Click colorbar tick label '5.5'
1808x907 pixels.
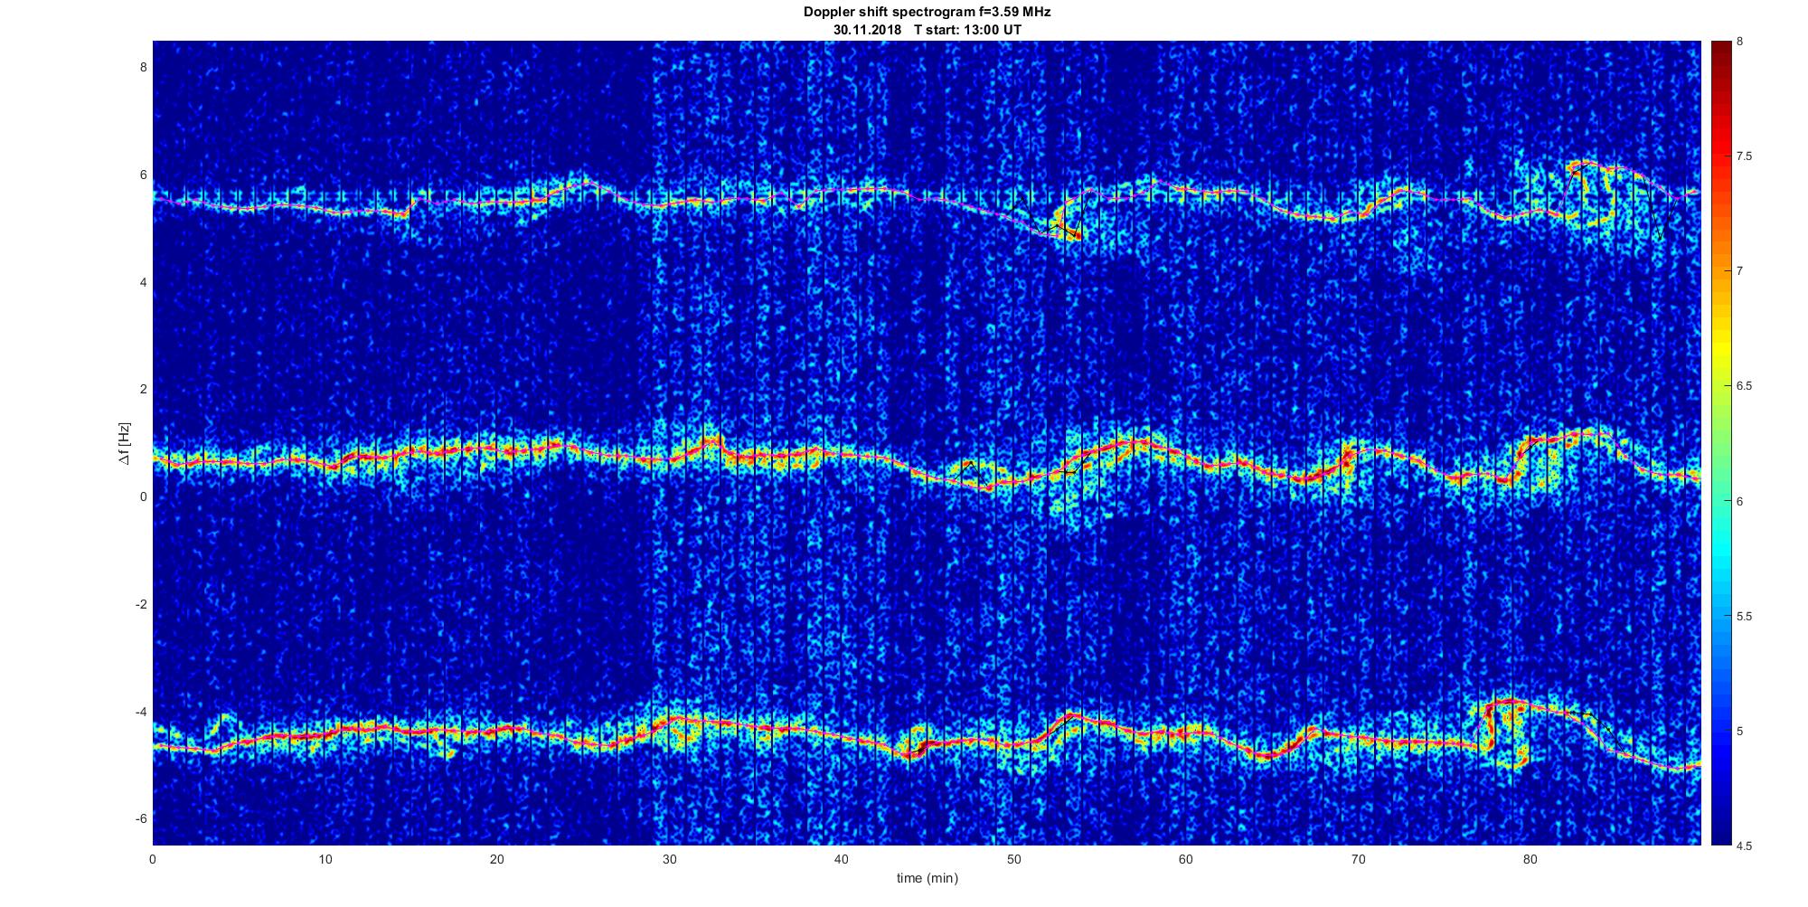pos(1745,616)
